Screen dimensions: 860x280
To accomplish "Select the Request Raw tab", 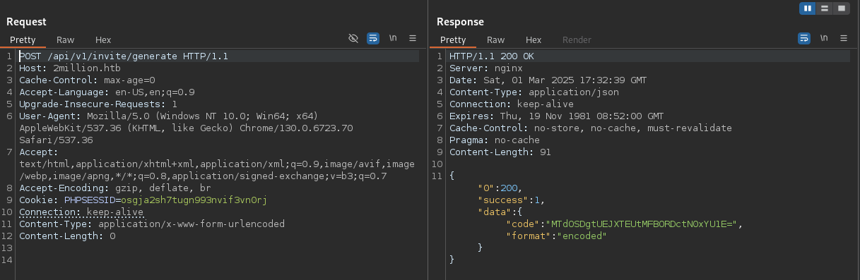I will (66, 40).
